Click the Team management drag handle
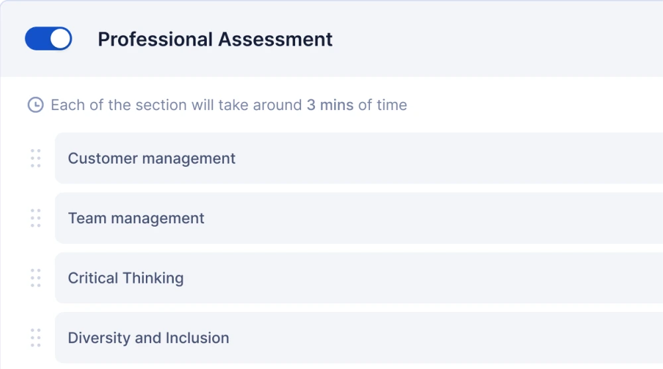This screenshot has width=663, height=369. click(x=36, y=218)
